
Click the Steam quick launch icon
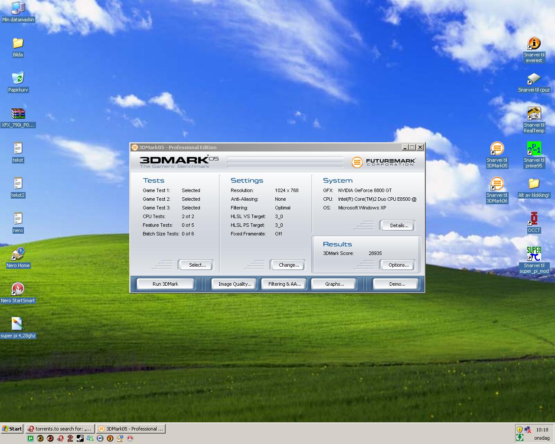(80, 438)
